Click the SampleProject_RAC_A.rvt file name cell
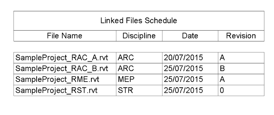The image size is (274, 115). 65,58
